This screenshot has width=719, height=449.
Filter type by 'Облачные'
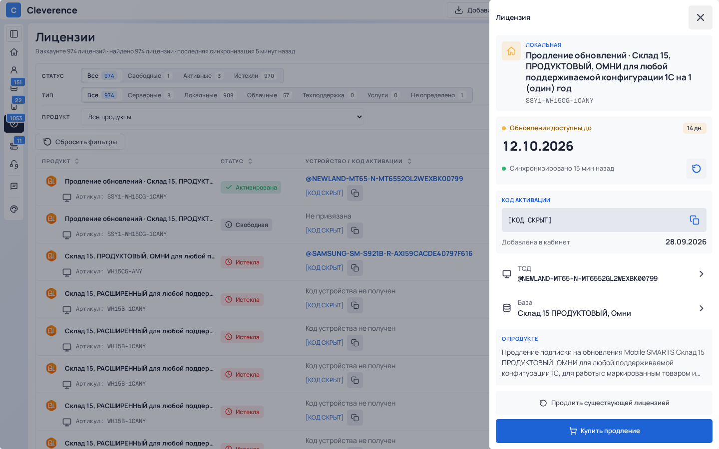(x=269, y=95)
